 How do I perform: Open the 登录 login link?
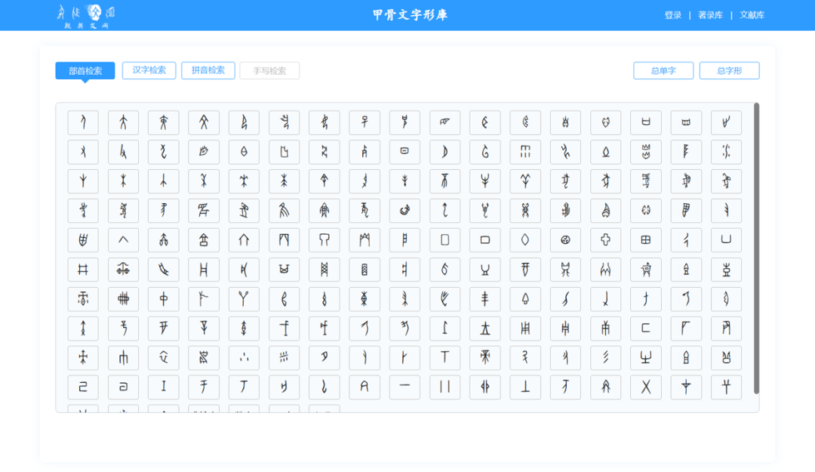pos(672,15)
